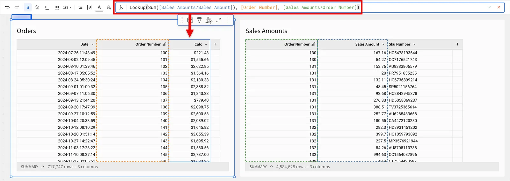Image resolution: width=510 pixels, height=181 pixels.
Task: Add new column to Sales Amounts table
Action: pos(457,44)
